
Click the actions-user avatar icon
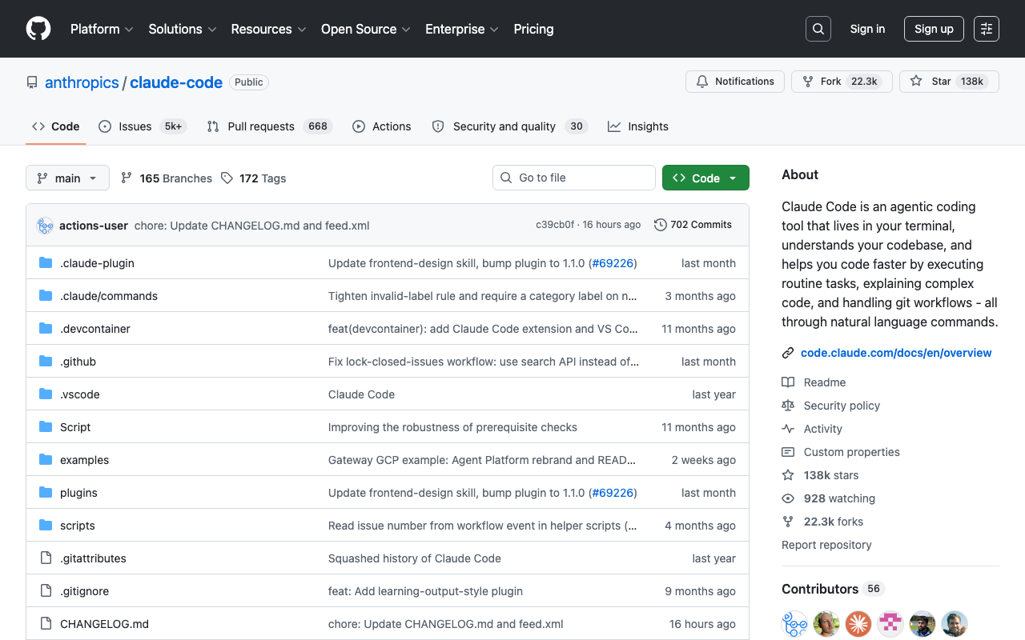click(x=45, y=226)
